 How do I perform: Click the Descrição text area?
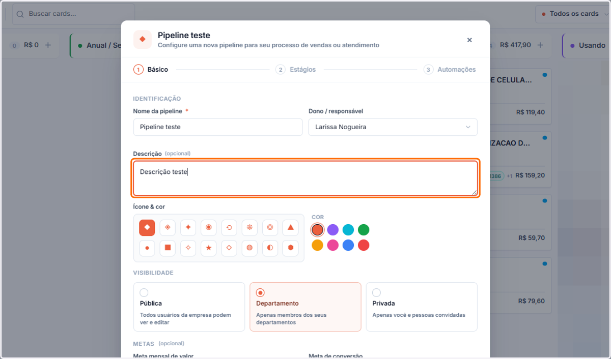pos(305,178)
